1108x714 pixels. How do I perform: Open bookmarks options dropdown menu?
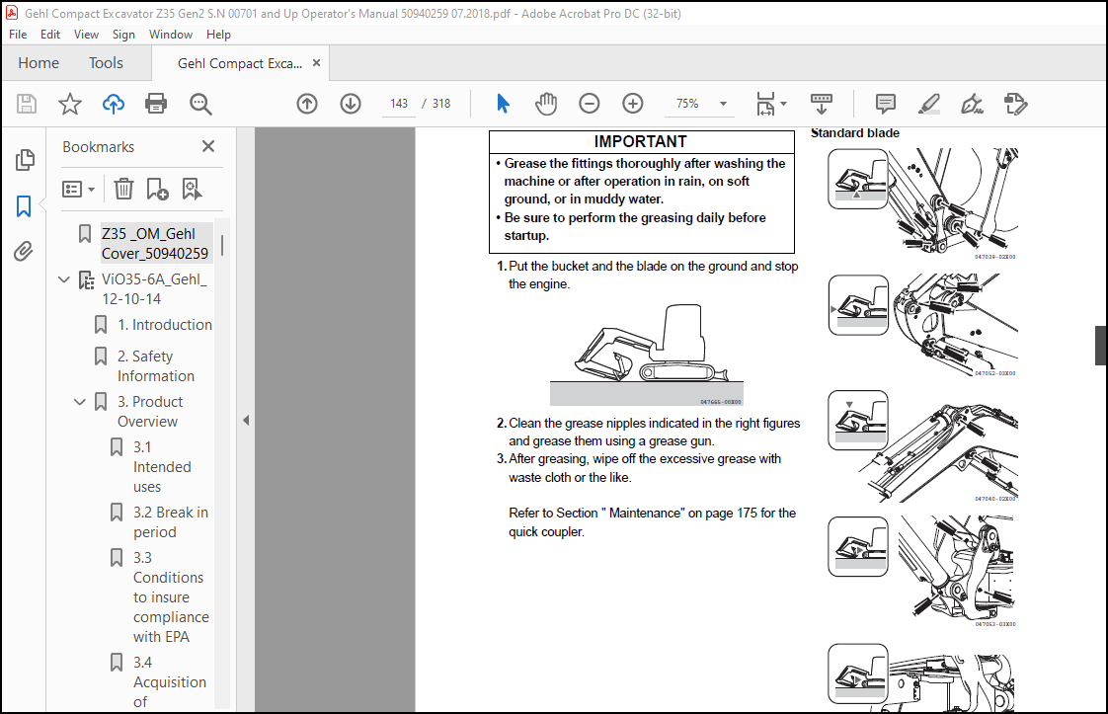[x=78, y=189]
